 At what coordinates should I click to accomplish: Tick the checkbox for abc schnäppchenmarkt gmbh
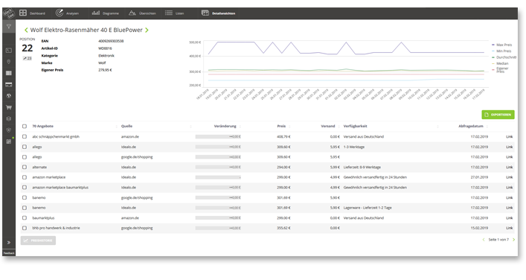pos(25,136)
